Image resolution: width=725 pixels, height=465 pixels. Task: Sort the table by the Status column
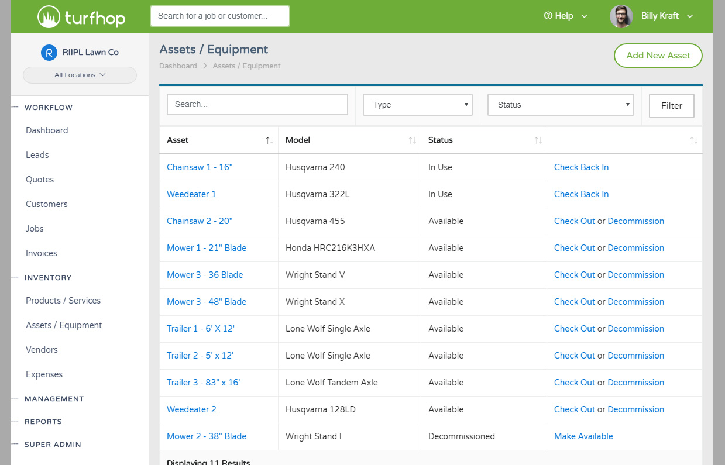537,140
